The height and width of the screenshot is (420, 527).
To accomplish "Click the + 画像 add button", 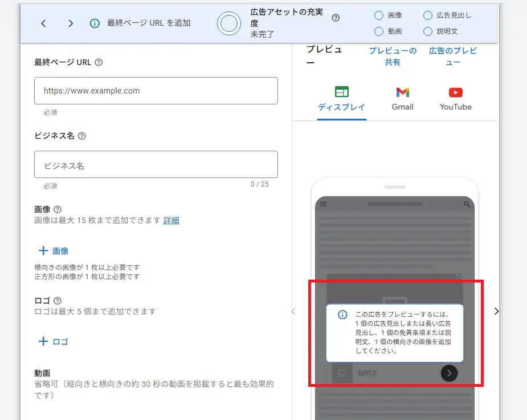I will coord(54,251).
